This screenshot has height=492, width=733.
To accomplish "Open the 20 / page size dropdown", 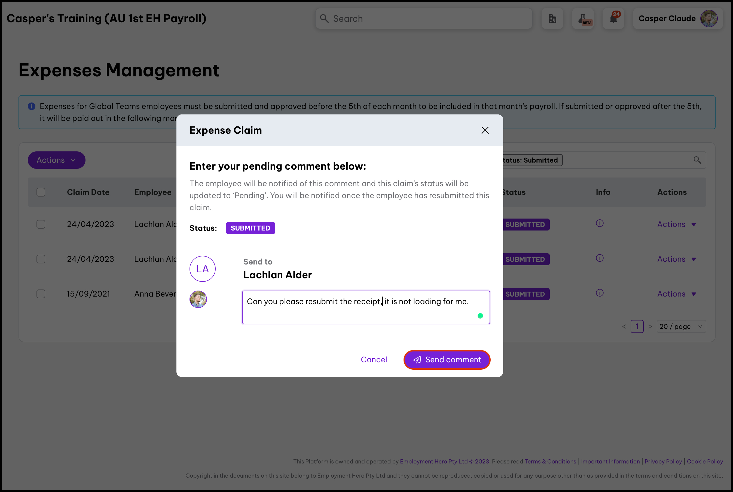I will pos(681,327).
